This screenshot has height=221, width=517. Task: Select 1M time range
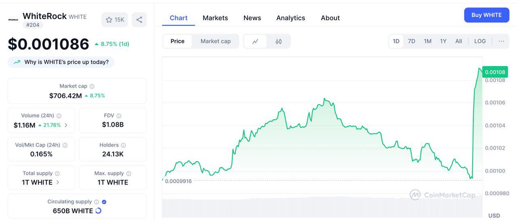pos(427,41)
